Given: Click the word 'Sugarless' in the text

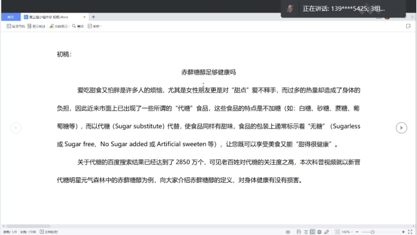Looking at the screenshot, I should tap(347, 126).
